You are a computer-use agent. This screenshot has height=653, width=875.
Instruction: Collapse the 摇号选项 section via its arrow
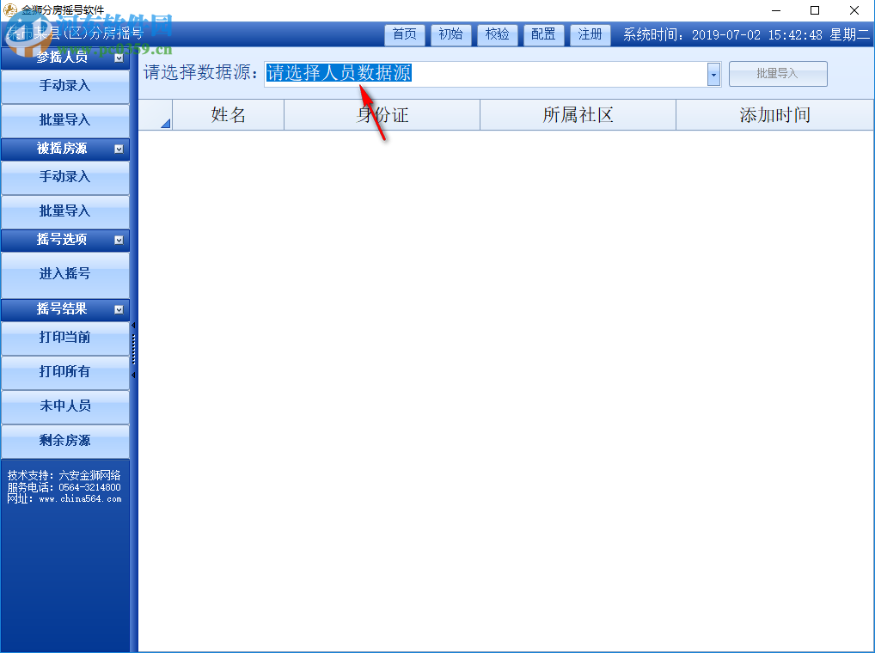(120, 240)
